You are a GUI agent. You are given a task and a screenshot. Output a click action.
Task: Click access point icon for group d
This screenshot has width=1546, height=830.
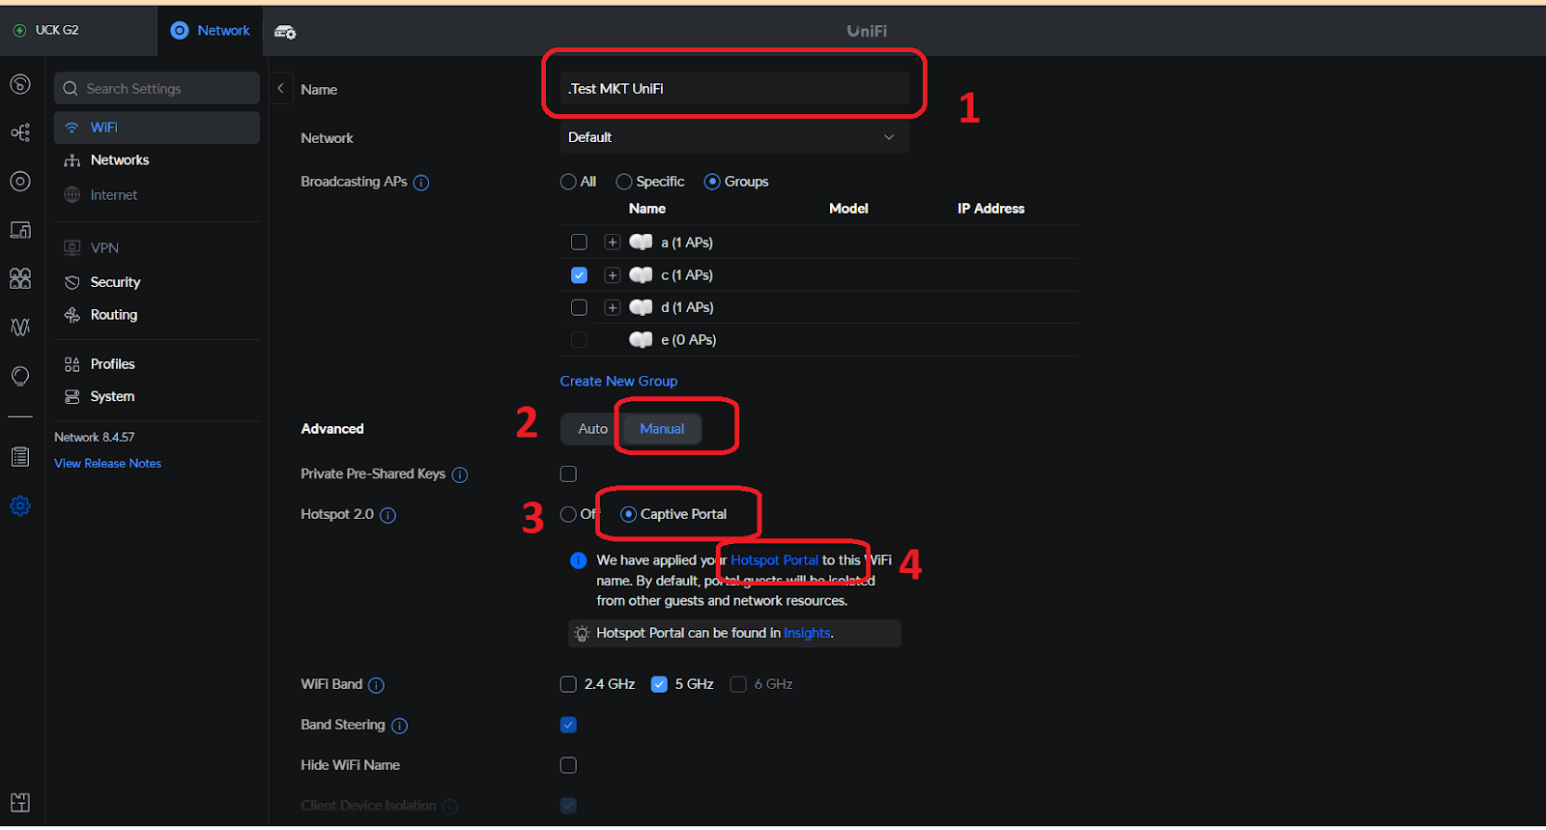click(x=641, y=307)
